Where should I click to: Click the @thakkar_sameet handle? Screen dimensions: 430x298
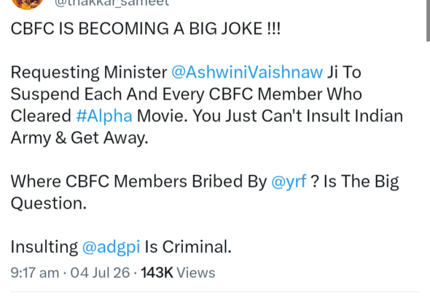(112, 3)
